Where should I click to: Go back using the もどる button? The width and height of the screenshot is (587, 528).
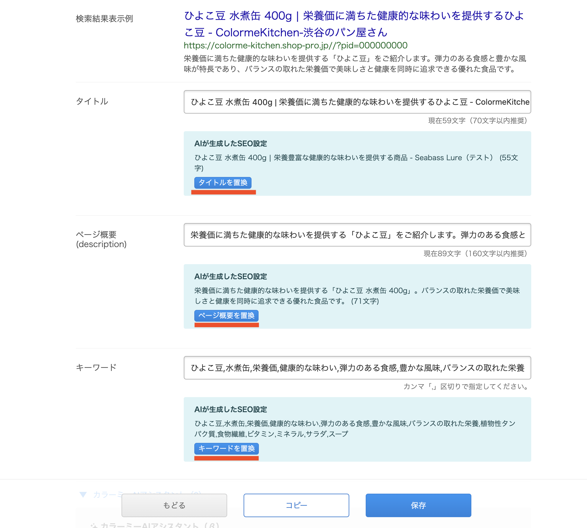pyautogui.click(x=174, y=505)
